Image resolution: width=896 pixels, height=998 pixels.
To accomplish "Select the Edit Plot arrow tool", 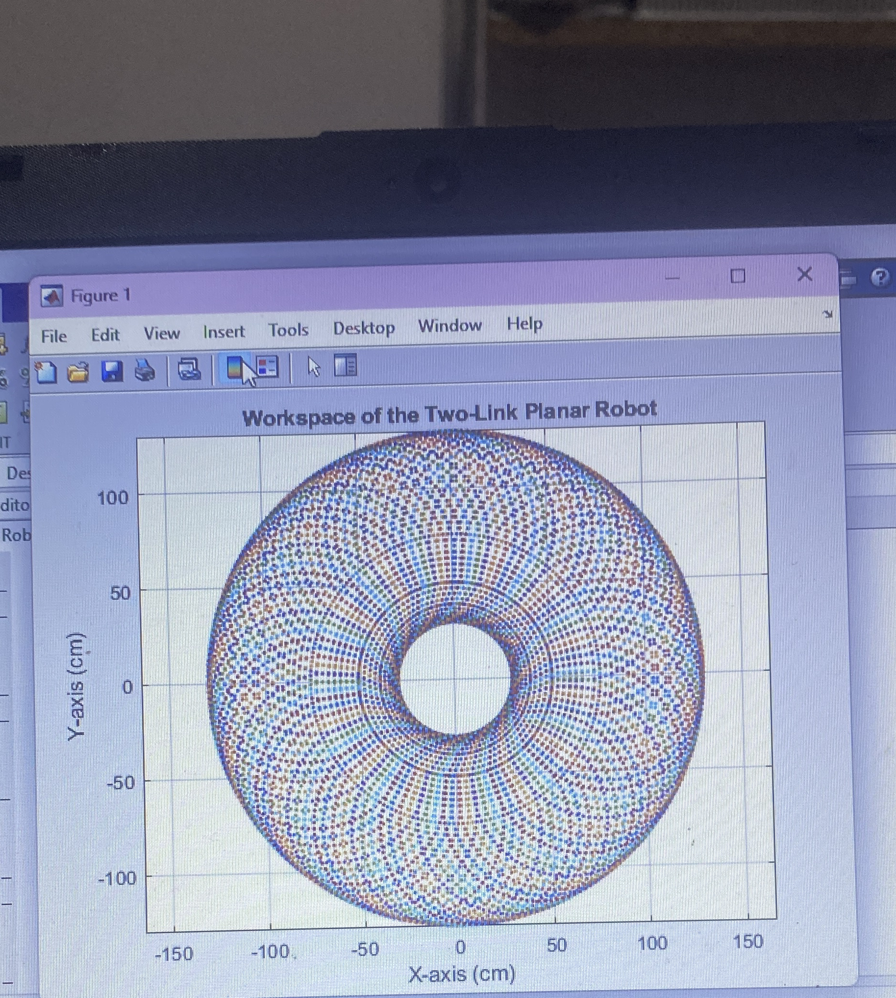I will tap(313, 366).
